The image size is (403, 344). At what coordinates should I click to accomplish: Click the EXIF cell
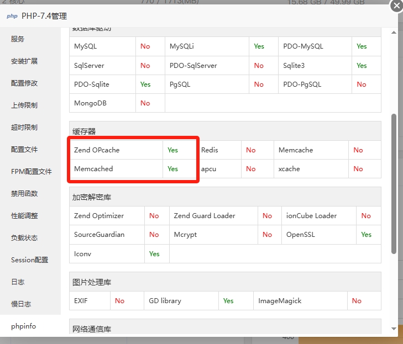click(90, 300)
